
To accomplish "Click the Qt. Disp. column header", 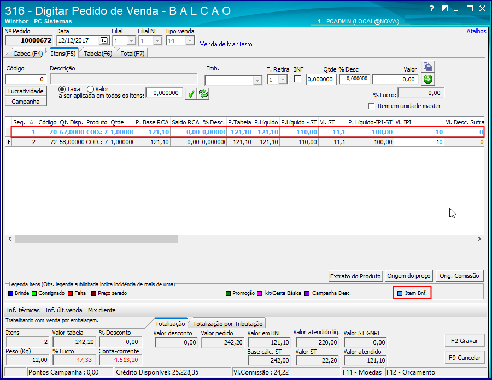I will (x=71, y=122).
